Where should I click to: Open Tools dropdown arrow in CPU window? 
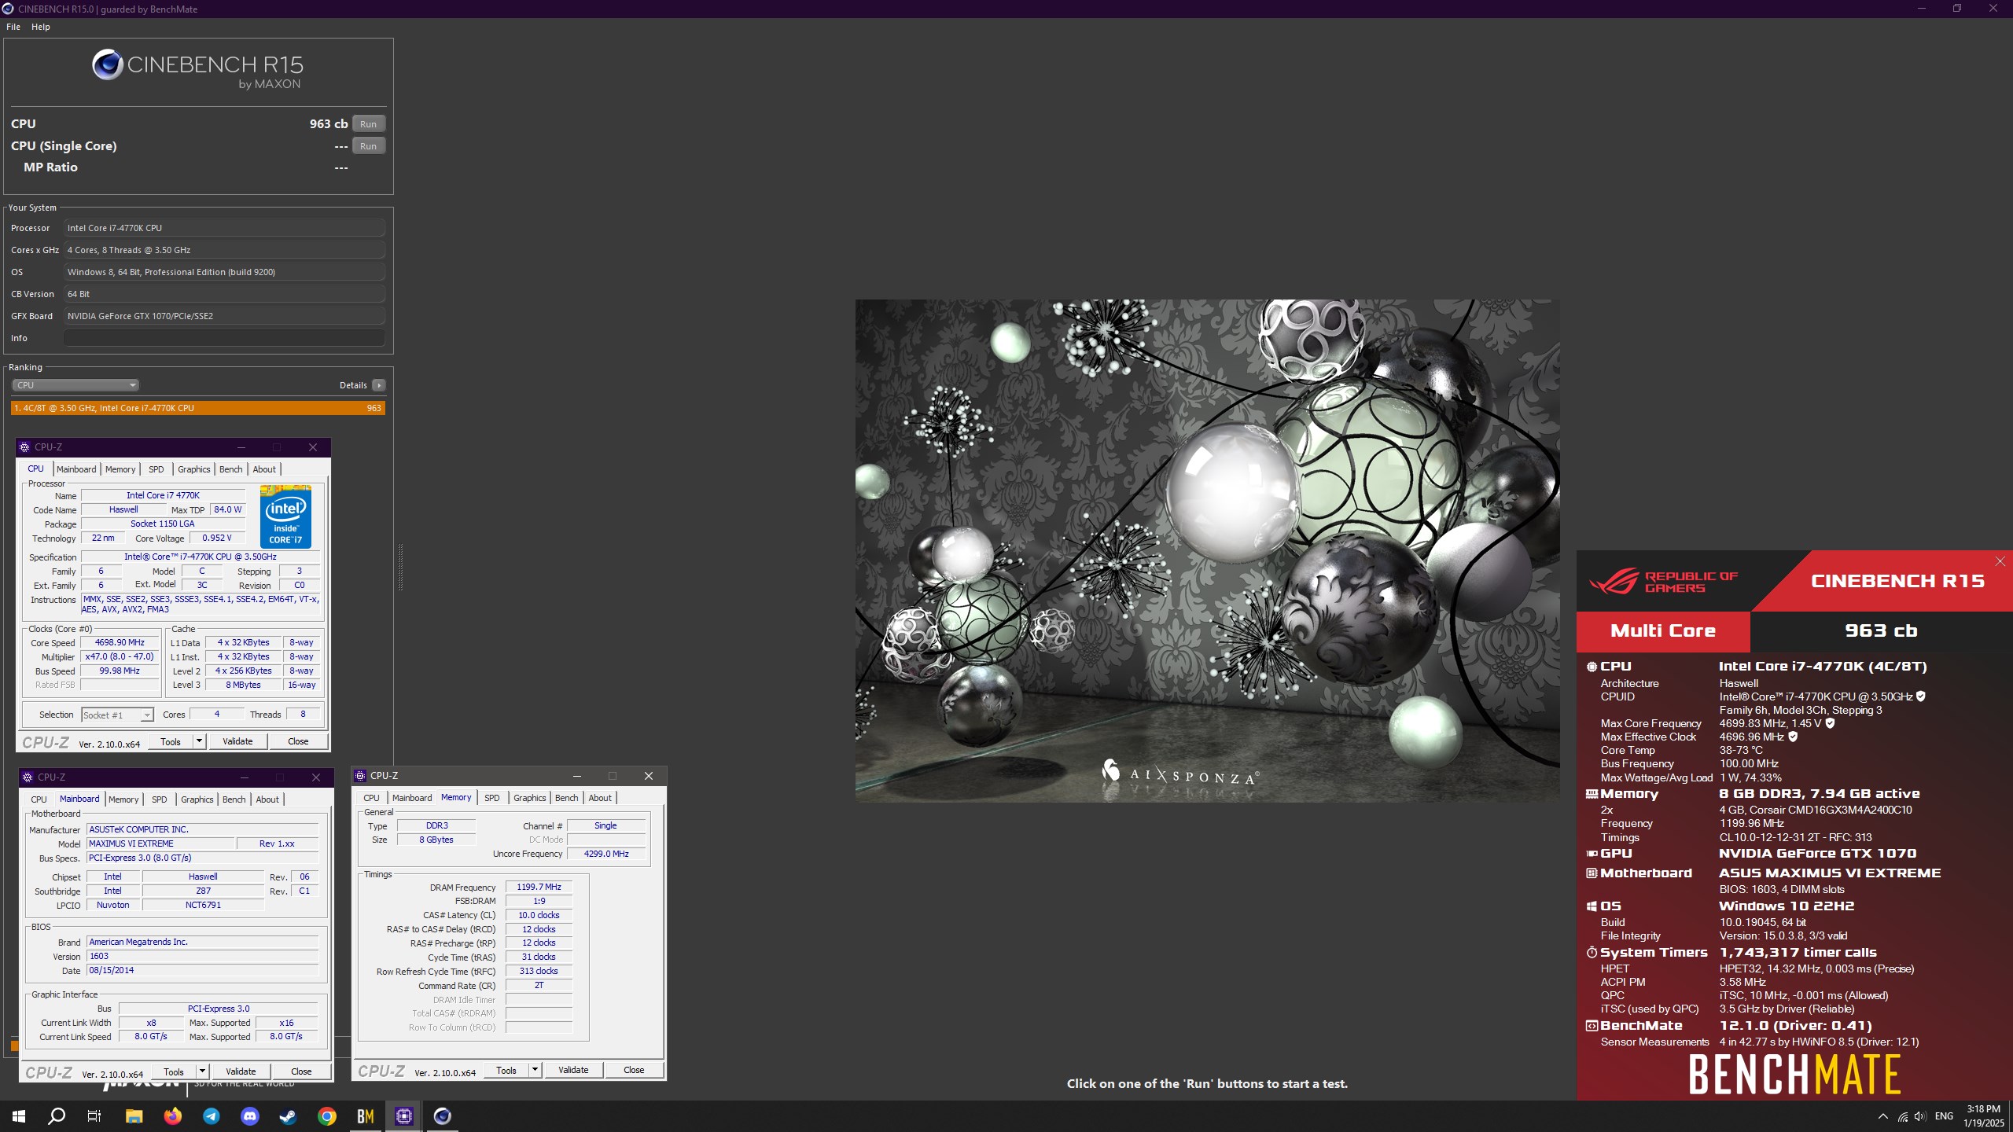coord(199,741)
